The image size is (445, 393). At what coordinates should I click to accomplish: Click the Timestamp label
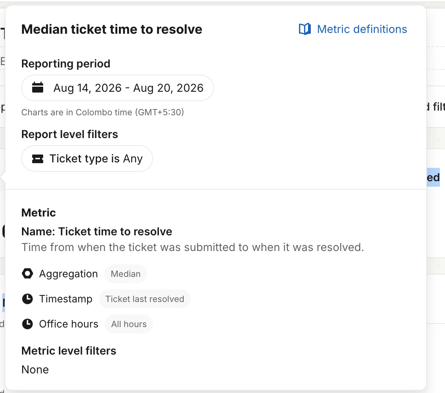(66, 299)
